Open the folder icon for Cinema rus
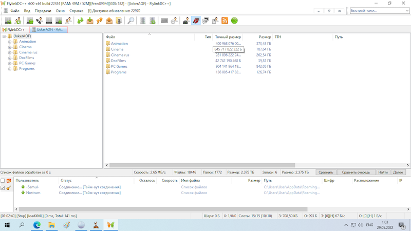The width and height of the screenshot is (411, 231). (108, 55)
